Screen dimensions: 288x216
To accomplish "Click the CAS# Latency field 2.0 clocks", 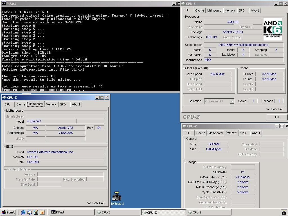I will tap(243, 177).
